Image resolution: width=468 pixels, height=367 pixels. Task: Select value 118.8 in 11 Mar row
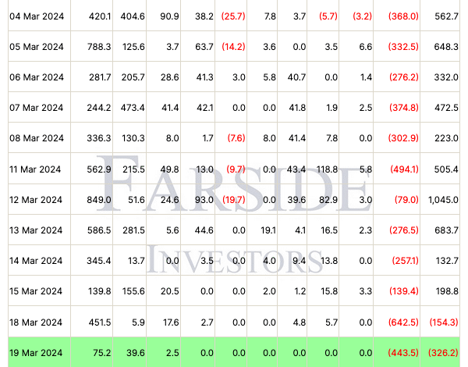tap(327, 169)
